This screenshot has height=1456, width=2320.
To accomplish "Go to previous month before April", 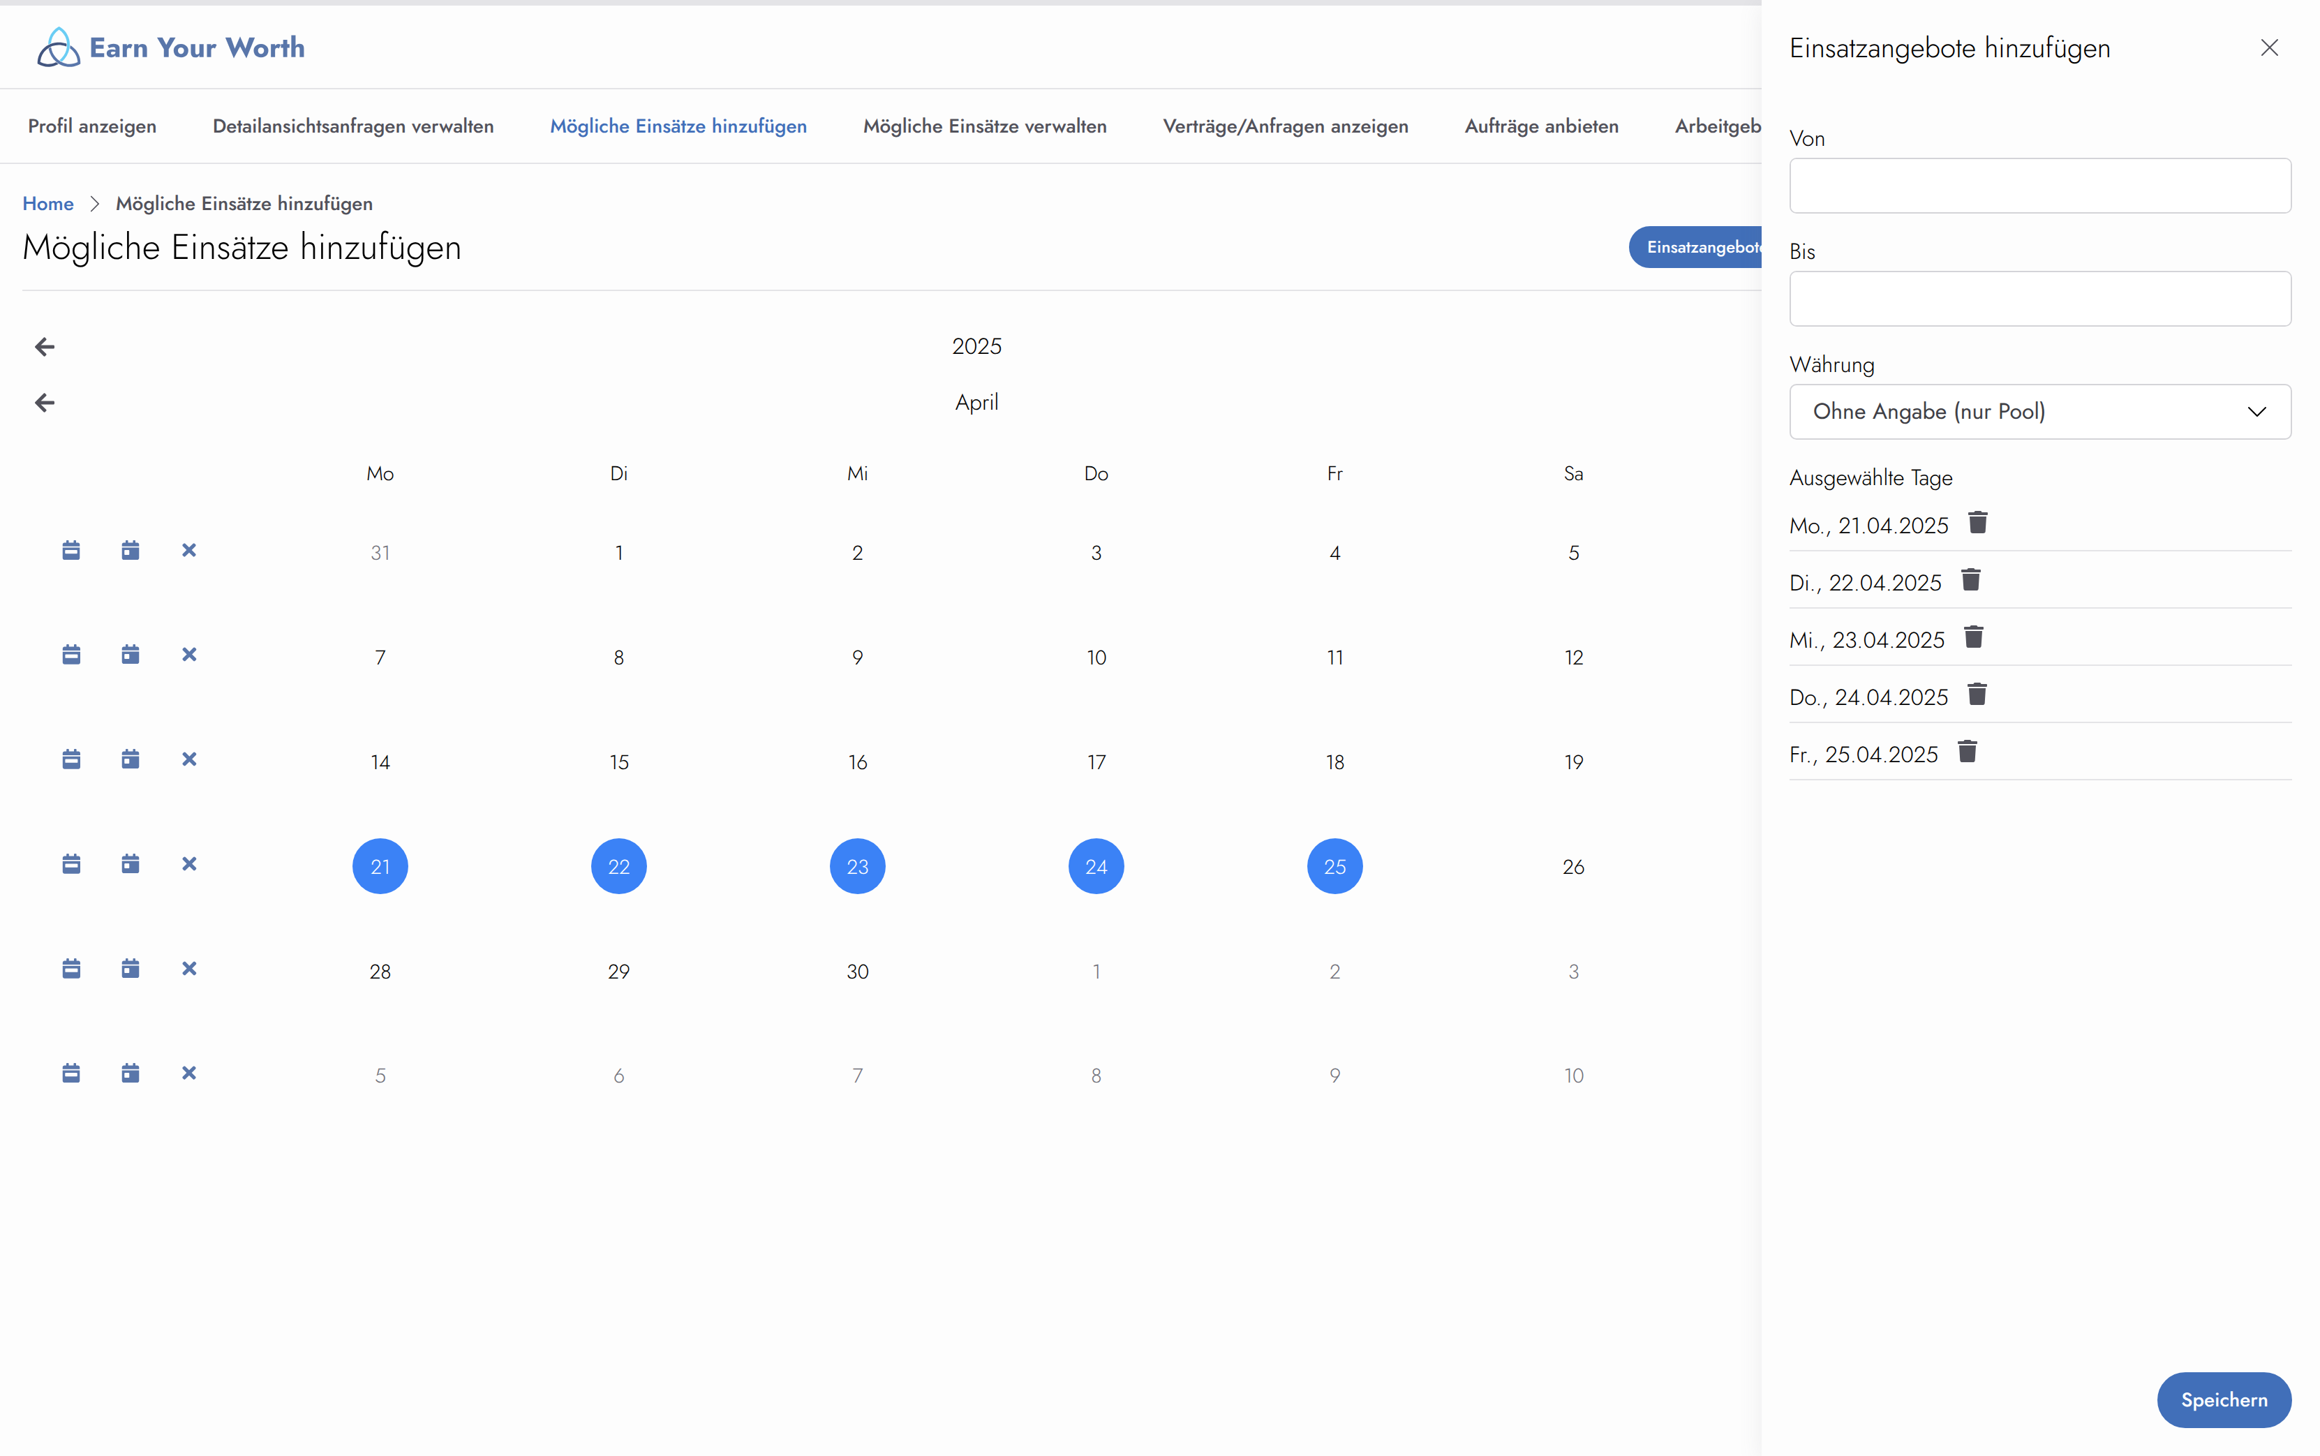I will click(44, 403).
